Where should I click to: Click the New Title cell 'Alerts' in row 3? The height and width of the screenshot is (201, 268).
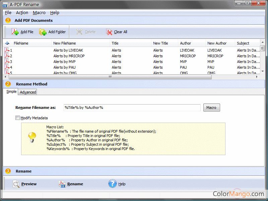(158, 62)
